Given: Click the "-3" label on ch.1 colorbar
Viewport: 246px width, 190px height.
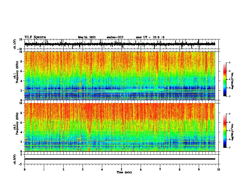Looking at the screenshot, I should [229, 62].
